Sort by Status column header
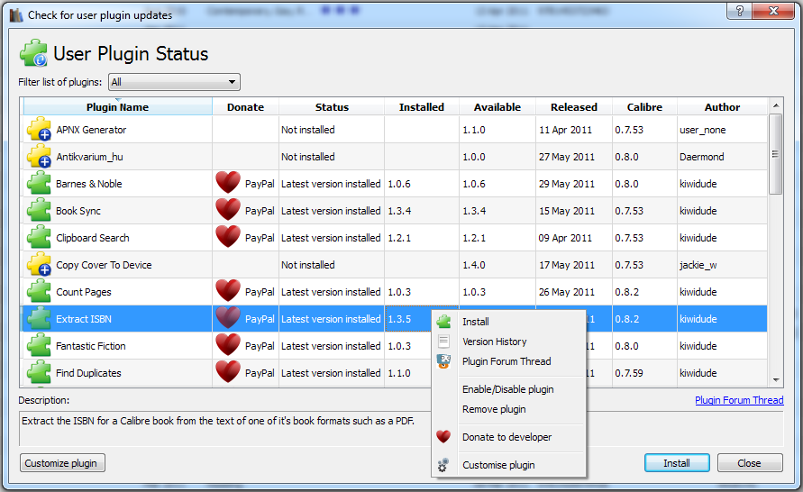Image resolution: width=803 pixels, height=492 pixels. (332, 107)
